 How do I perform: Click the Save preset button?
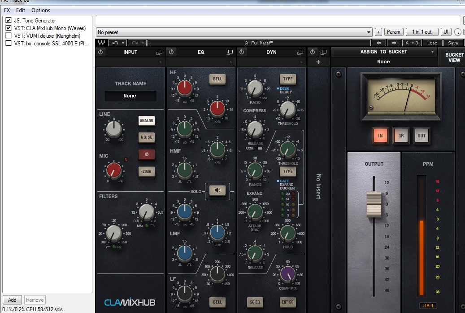coord(453,43)
